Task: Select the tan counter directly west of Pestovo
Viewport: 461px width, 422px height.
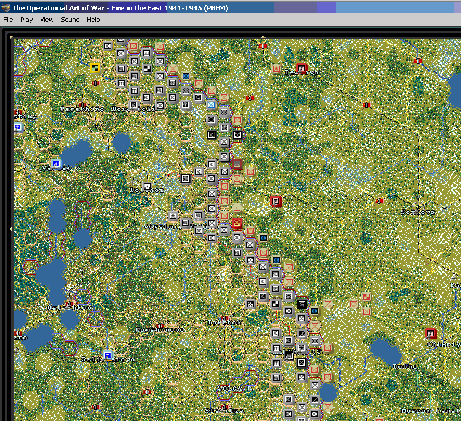Action: pyautogui.click(x=276, y=68)
